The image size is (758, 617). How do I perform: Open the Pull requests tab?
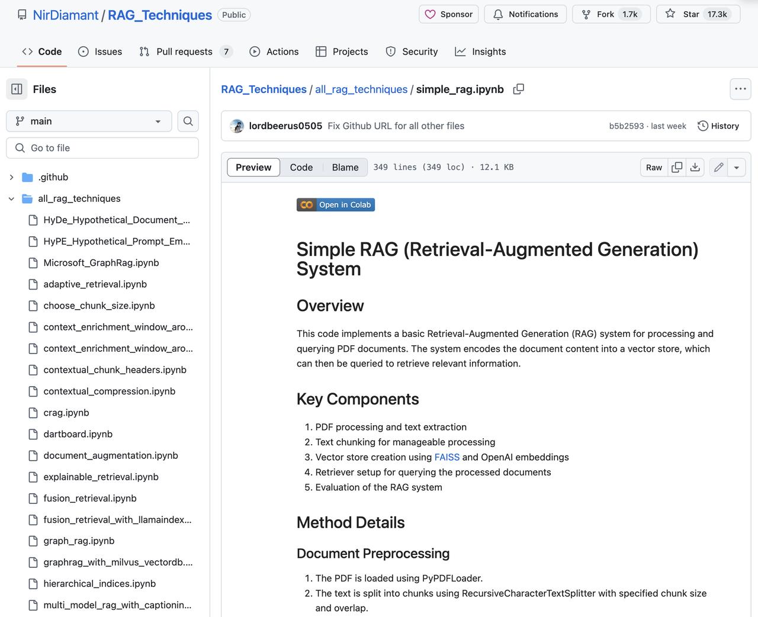(184, 52)
